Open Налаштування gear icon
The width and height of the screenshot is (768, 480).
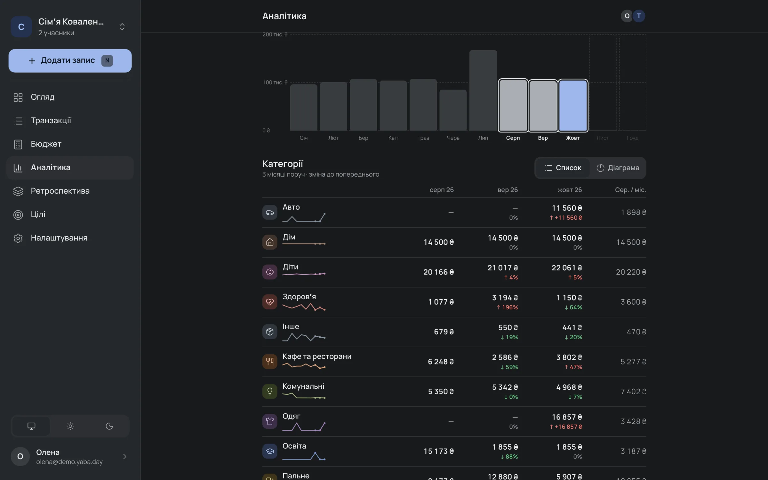(18, 238)
